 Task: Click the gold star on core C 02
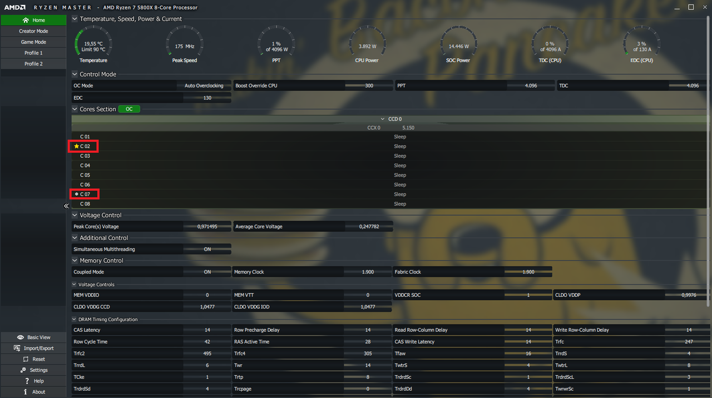click(76, 146)
